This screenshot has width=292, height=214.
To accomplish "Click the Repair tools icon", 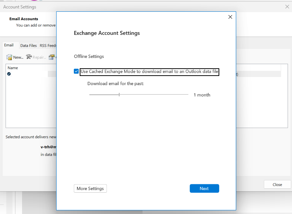I will pos(29,57).
